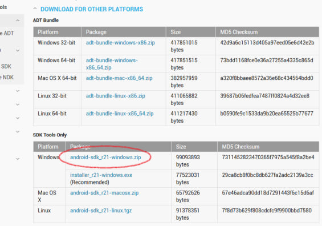Open the Download for Other Platforms heading
This screenshot has height=226, width=322.
pos(92,9)
